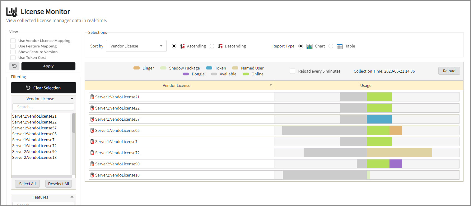Click the orange Linger bar for VendoLicense05
This screenshot has width=471, height=206.
coord(396,130)
